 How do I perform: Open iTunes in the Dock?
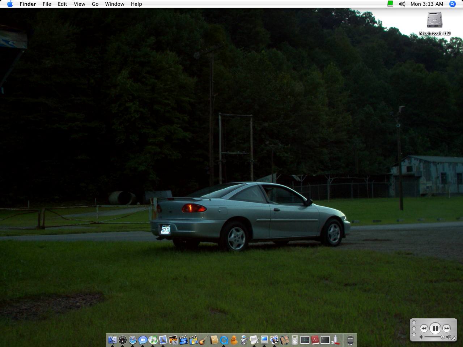(x=153, y=340)
